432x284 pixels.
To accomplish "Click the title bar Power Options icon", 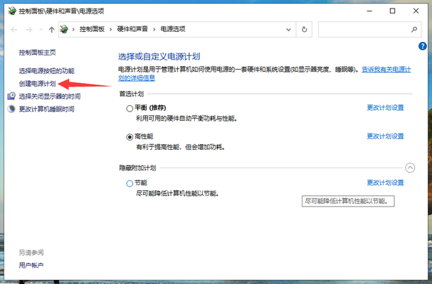I will [12, 11].
